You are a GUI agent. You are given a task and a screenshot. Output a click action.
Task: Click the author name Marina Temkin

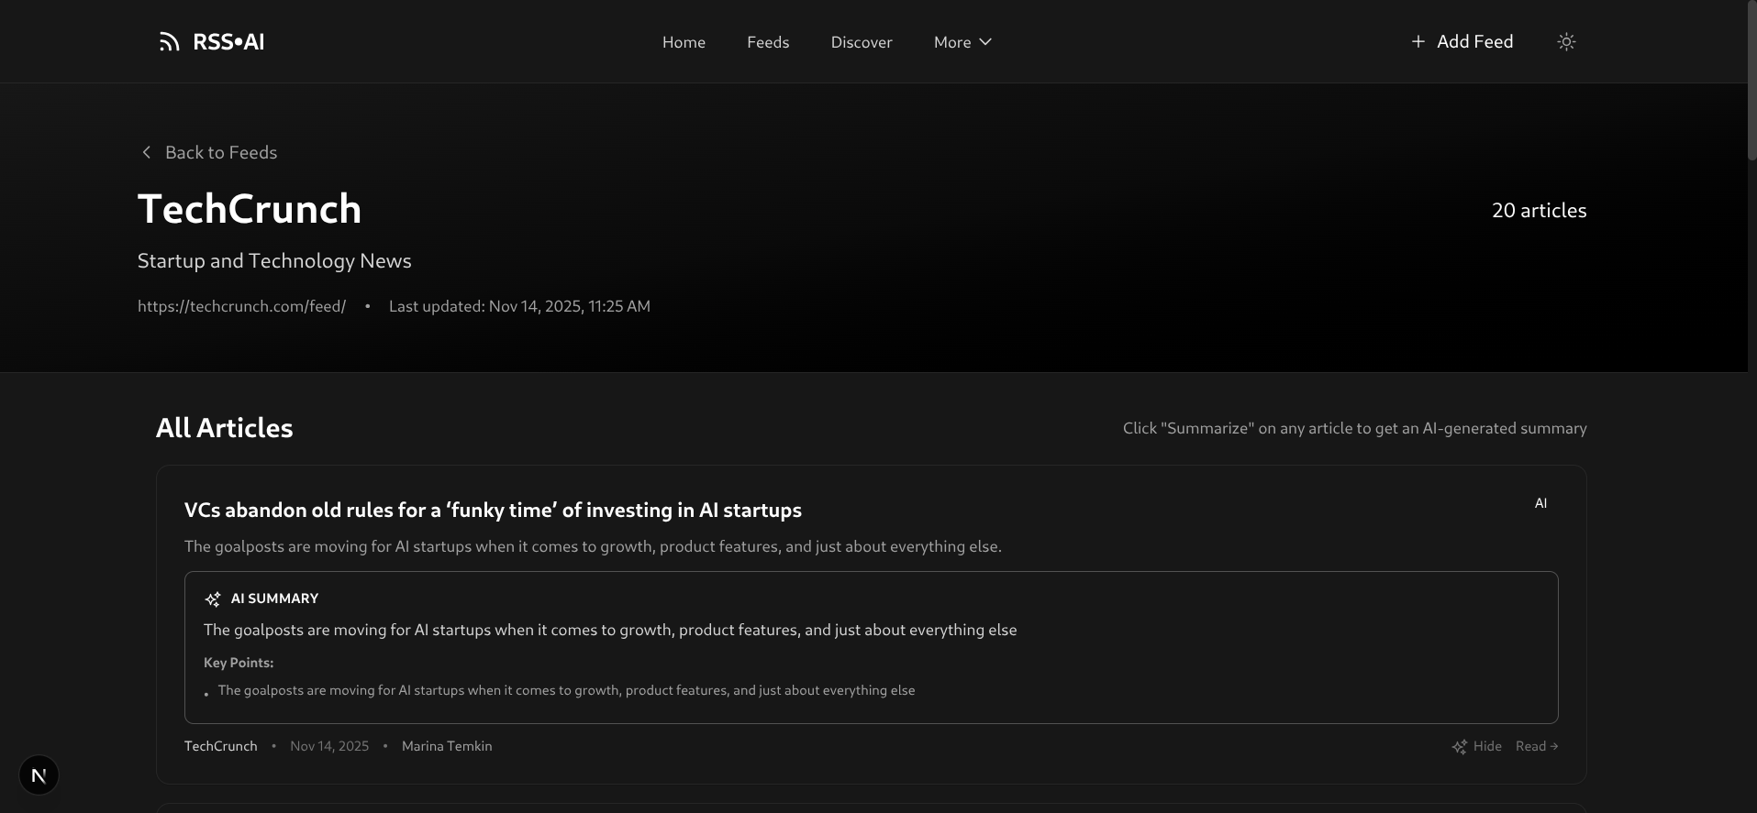click(447, 746)
